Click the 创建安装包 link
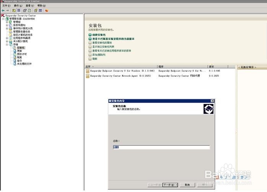The width and height of the screenshot is (267, 192). point(99,35)
